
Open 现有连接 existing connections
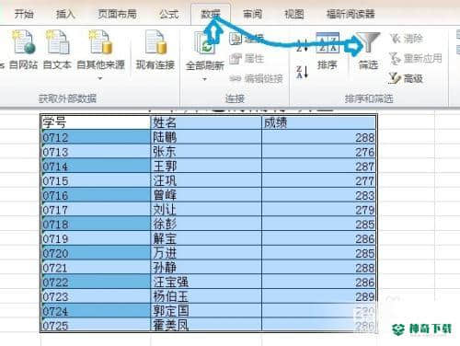point(155,51)
